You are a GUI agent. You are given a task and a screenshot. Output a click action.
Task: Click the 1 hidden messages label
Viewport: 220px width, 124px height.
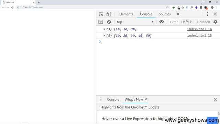tap(203, 22)
